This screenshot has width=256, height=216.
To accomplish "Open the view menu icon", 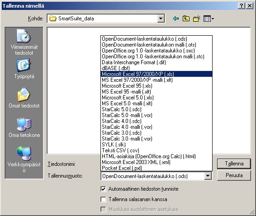I will point(209,19).
